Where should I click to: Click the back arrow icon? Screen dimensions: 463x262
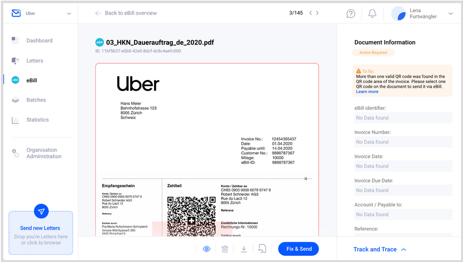98,13
